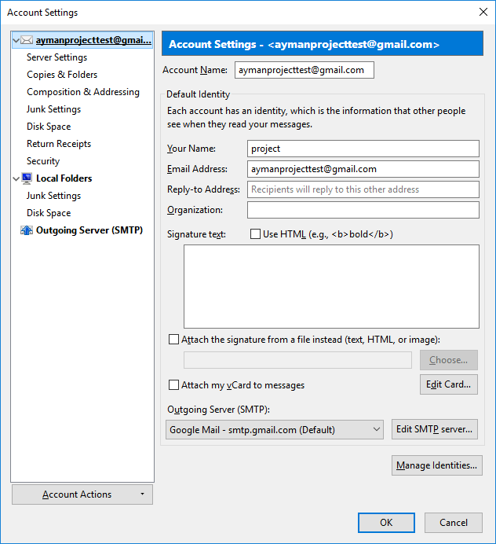The image size is (496, 544).
Task: Close the Account Settings window
Action: tap(483, 12)
